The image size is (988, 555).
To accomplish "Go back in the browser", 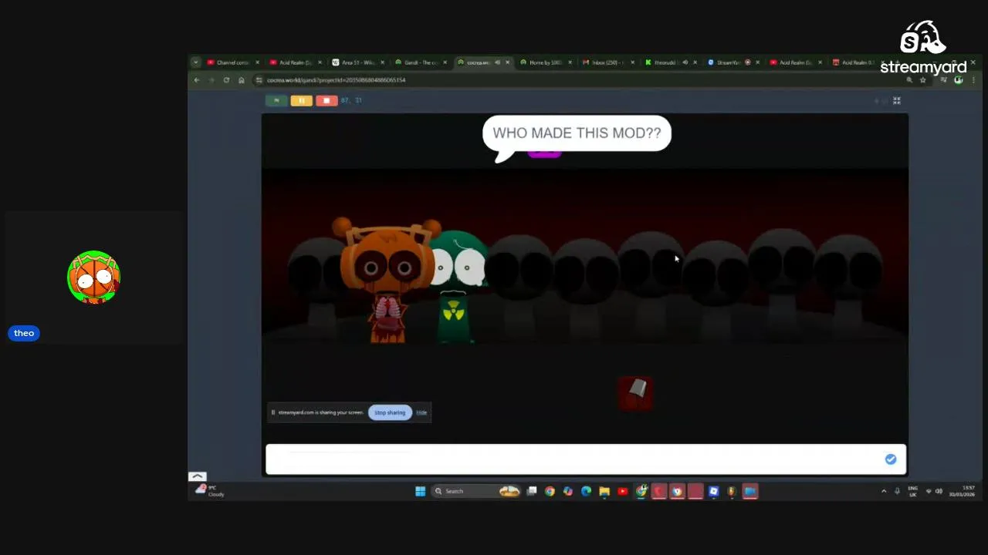I will (x=197, y=80).
